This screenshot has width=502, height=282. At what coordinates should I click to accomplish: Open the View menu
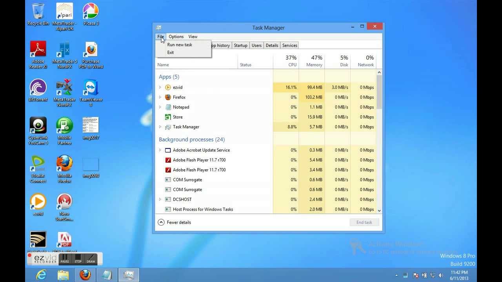click(193, 36)
